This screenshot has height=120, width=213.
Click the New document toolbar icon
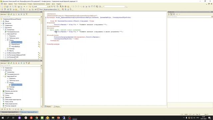click(x=2, y=7)
